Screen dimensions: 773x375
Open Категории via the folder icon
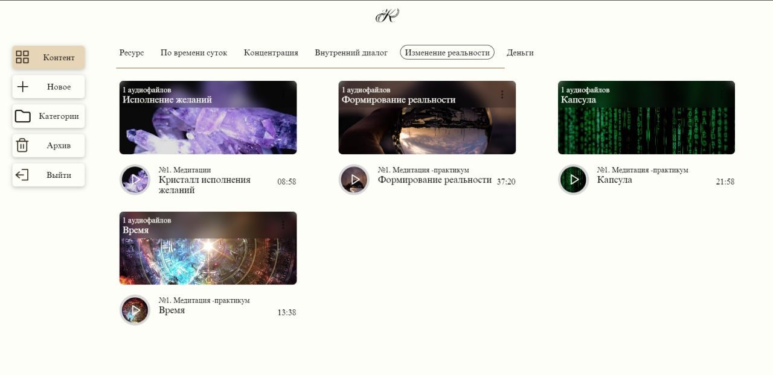point(23,116)
